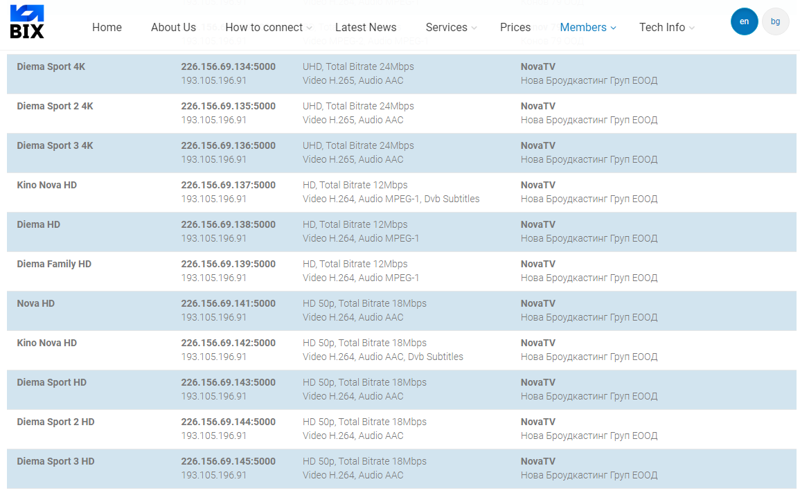Viewport: 800px width, 493px height.
Task: Switch language to English (en)
Action: pyautogui.click(x=744, y=21)
